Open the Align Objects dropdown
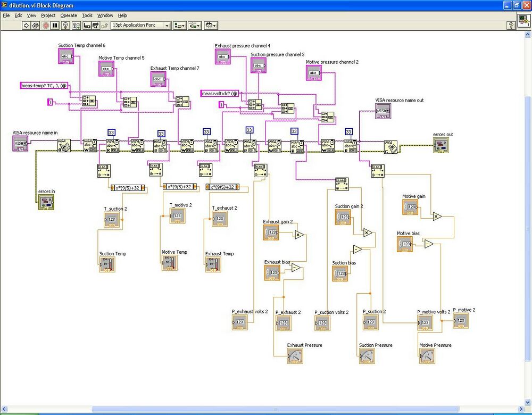 click(x=179, y=25)
